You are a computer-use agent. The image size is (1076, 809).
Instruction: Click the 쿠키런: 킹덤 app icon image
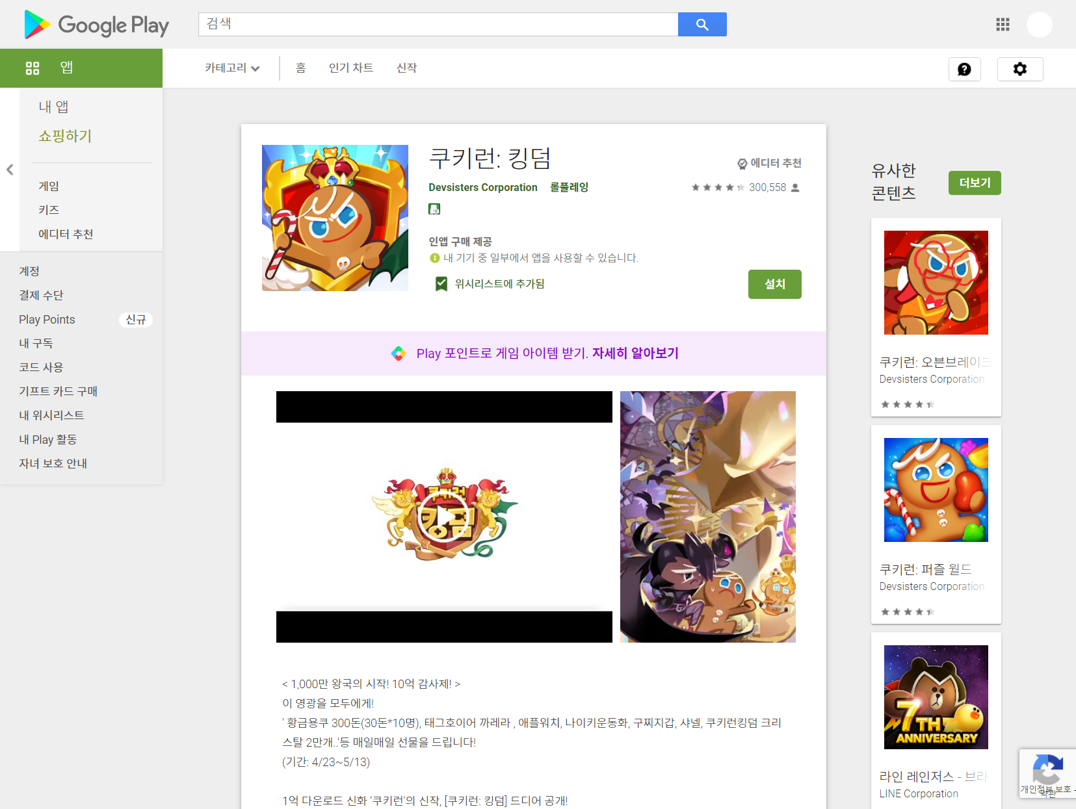(335, 218)
